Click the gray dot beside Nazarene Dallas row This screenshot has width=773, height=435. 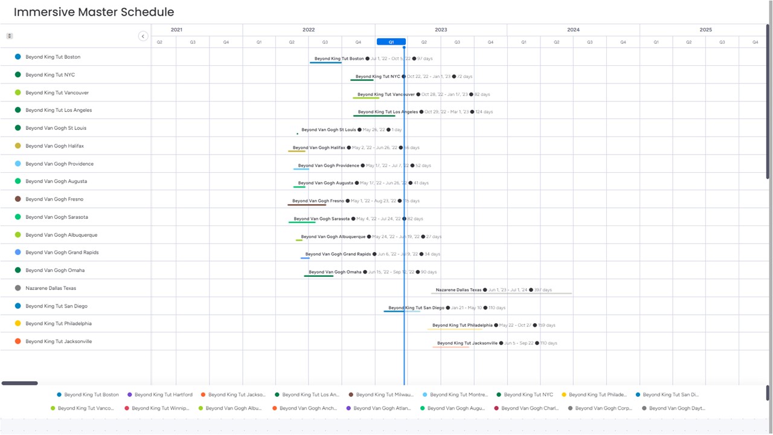pos(18,288)
